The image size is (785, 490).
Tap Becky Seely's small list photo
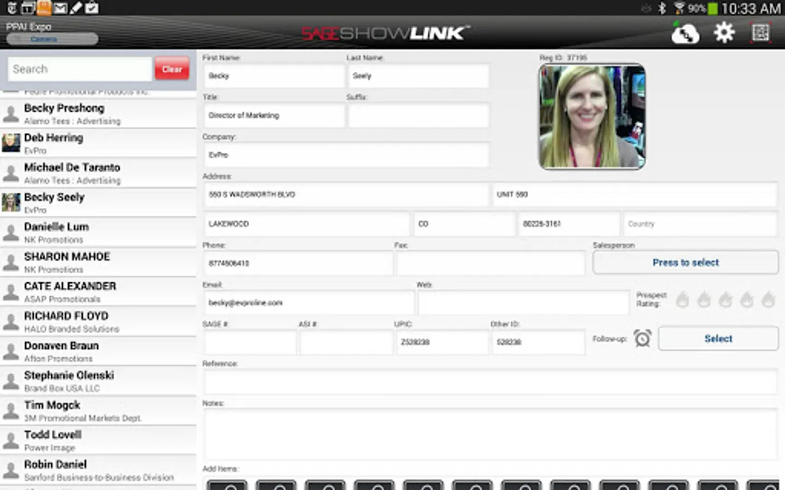coord(11,203)
